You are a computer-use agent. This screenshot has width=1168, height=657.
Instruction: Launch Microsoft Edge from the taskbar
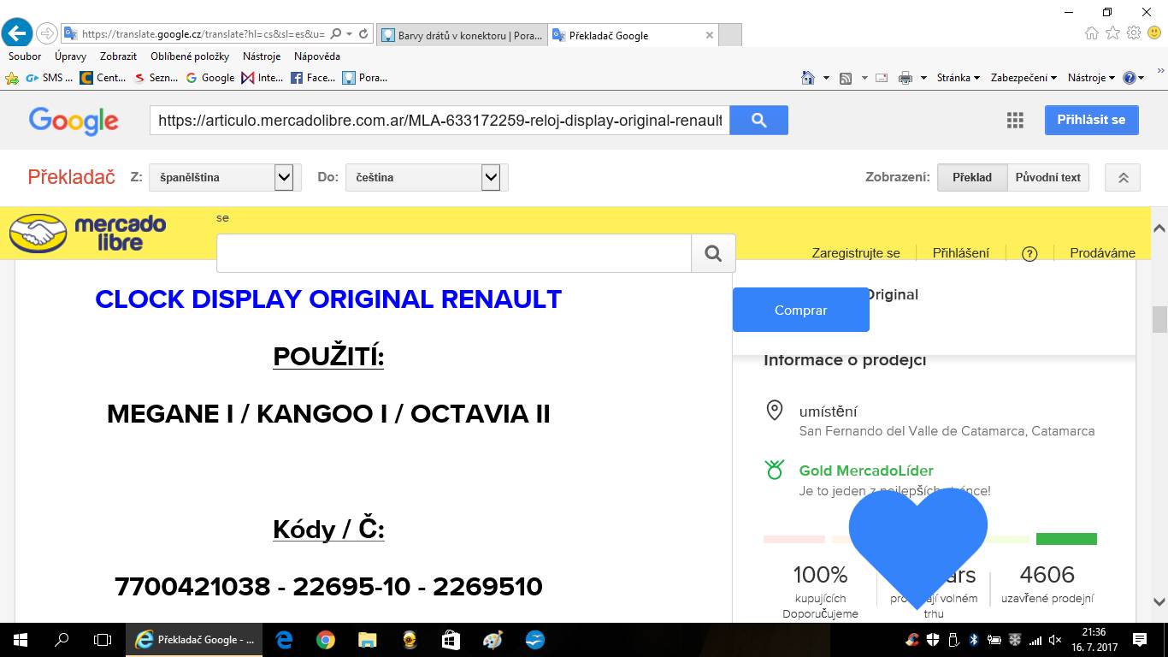click(284, 639)
